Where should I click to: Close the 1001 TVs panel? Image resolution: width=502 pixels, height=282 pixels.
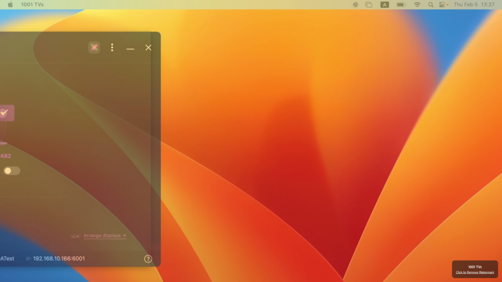[x=148, y=47]
